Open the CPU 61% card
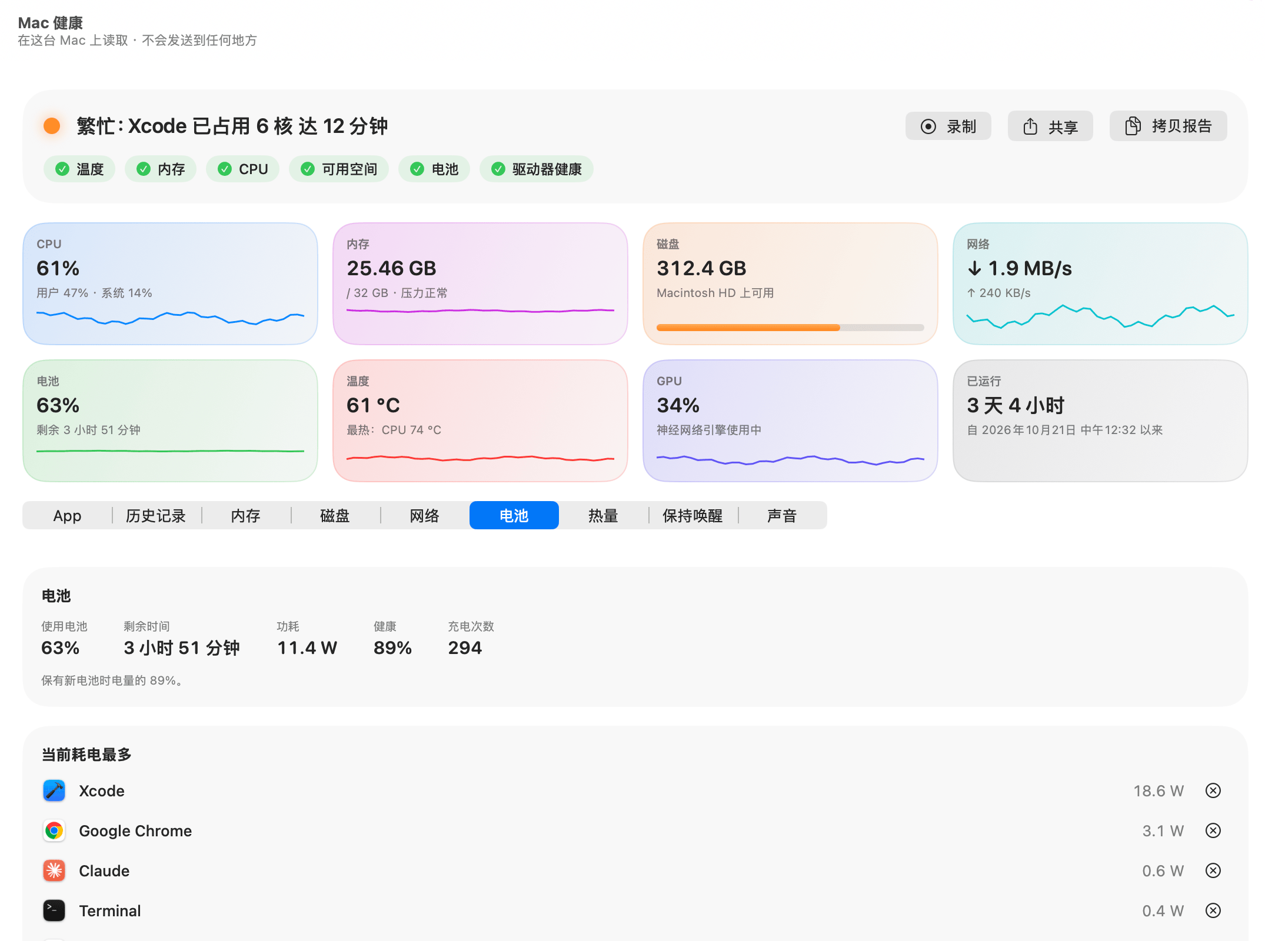1265x941 pixels. 170,283
